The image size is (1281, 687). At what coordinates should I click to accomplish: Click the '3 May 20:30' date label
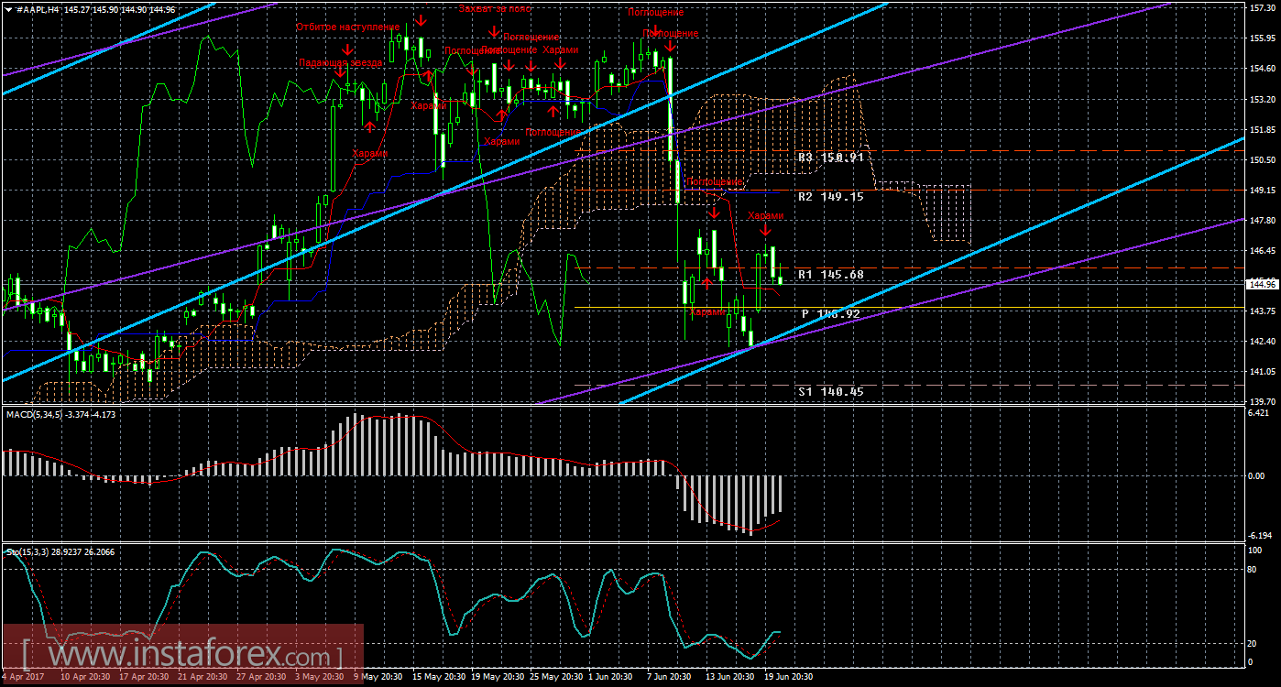(320, 677)
